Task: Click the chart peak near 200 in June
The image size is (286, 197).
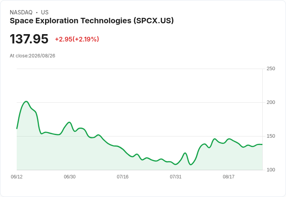Action: coord(26,102)
